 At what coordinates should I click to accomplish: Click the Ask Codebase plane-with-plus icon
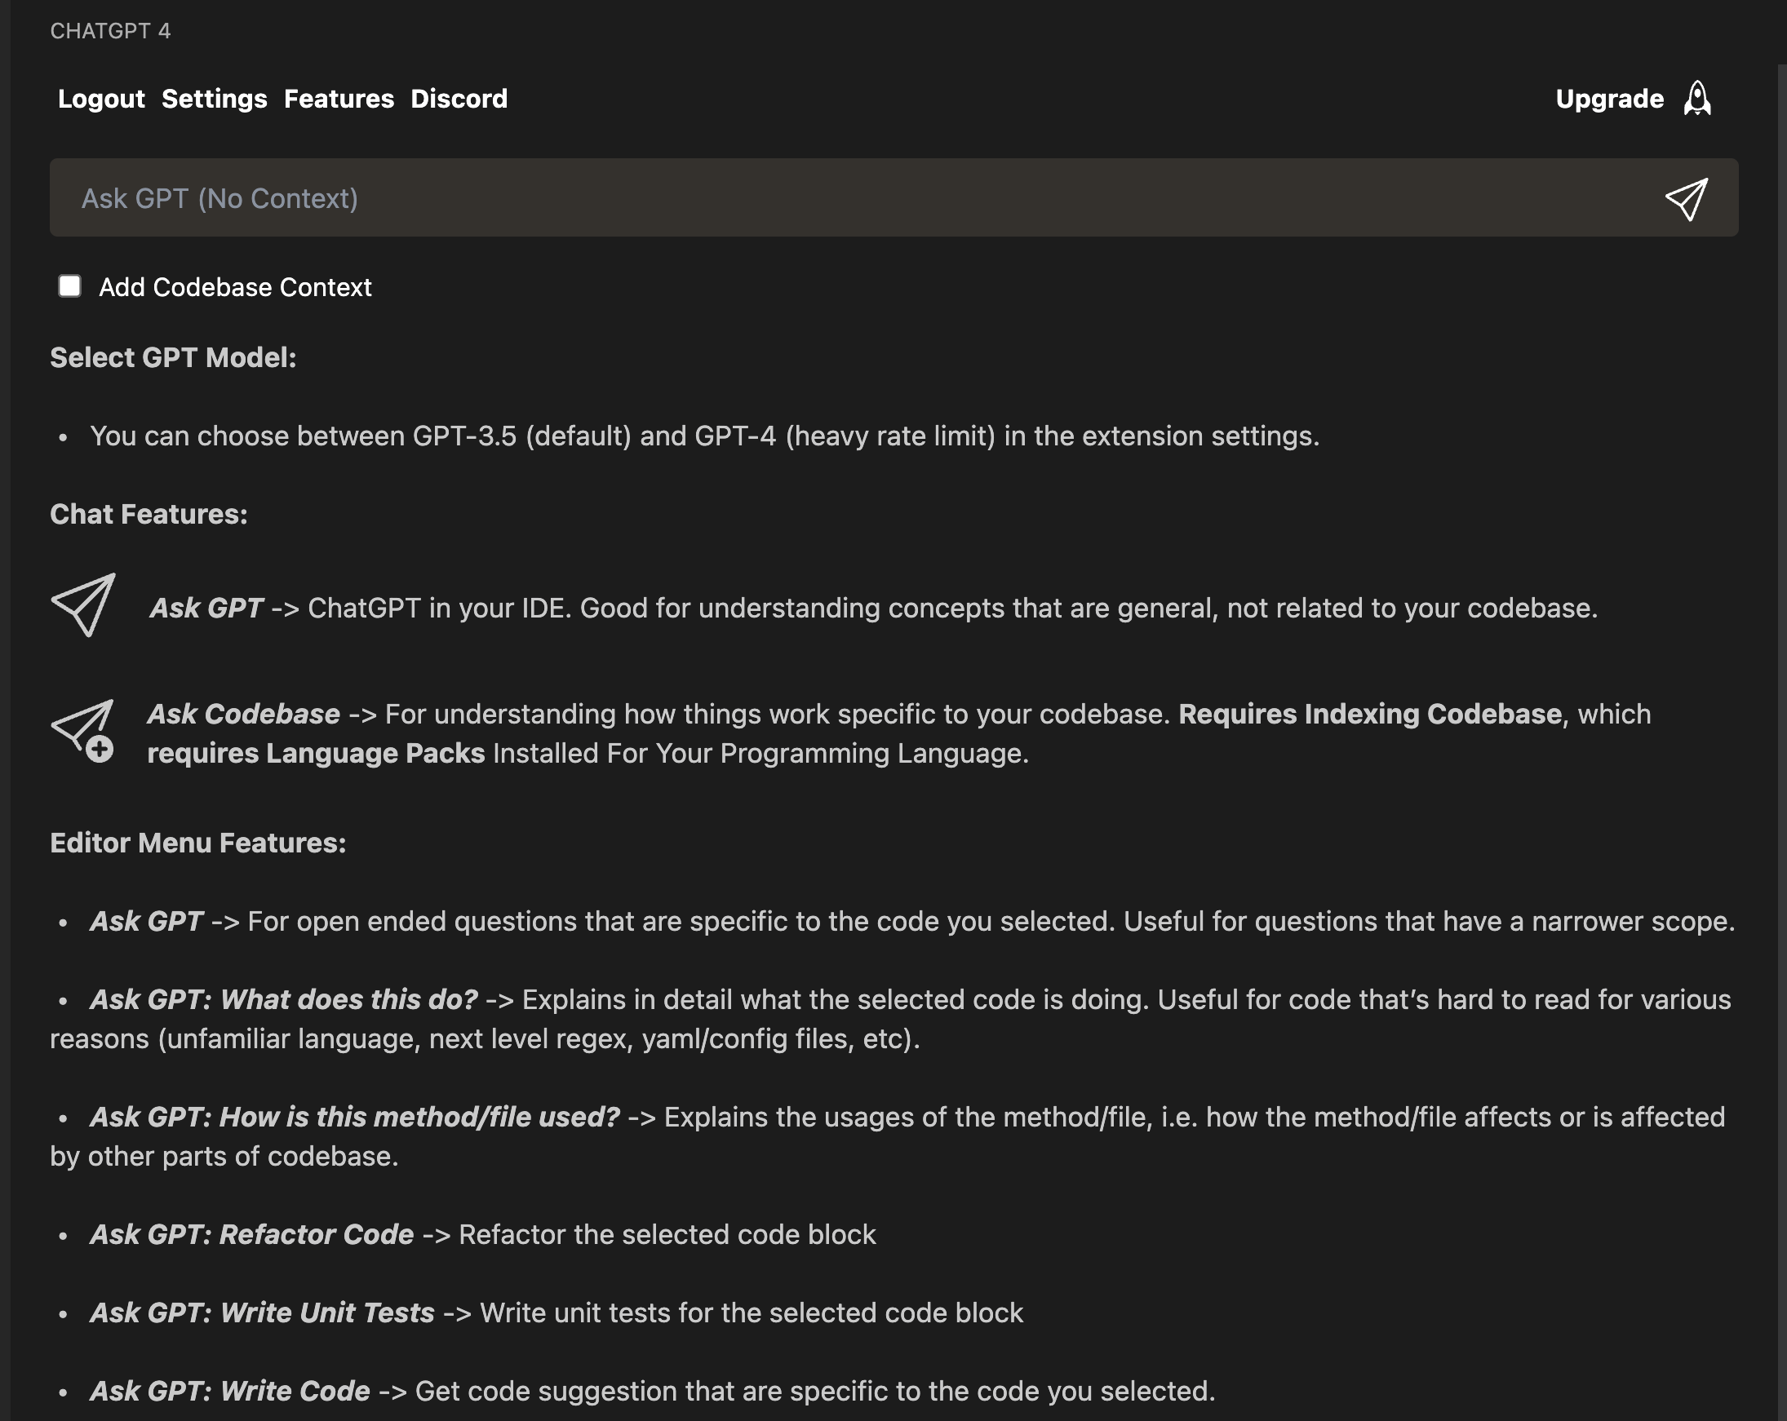[84, 730]
